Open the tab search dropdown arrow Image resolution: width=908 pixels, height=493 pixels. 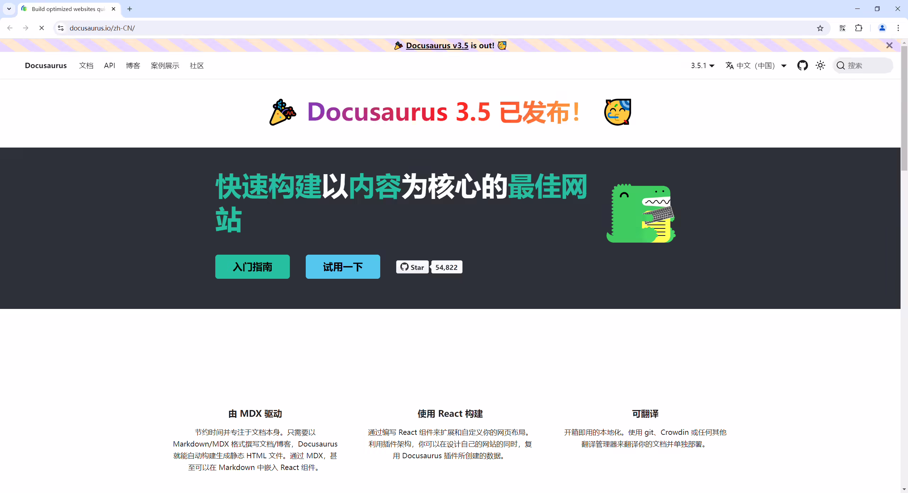coord(9,9)
